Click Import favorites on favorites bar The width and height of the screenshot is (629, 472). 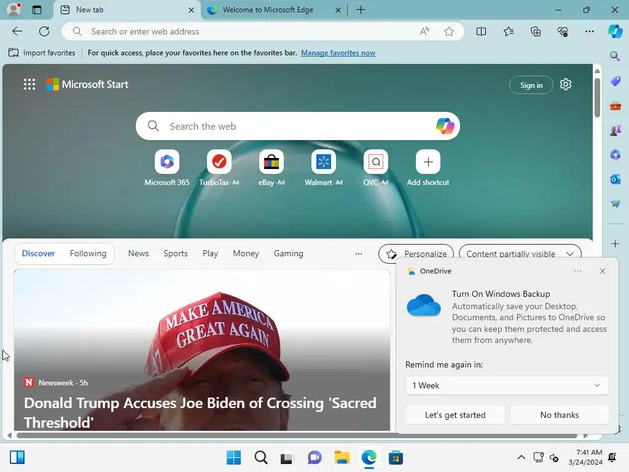42,53
